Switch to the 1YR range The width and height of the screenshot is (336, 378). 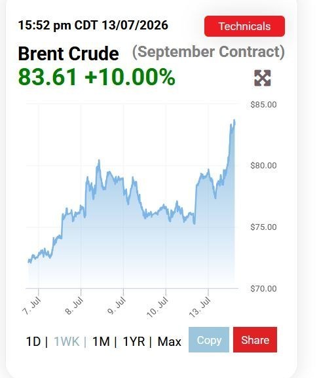pos(134,341)
